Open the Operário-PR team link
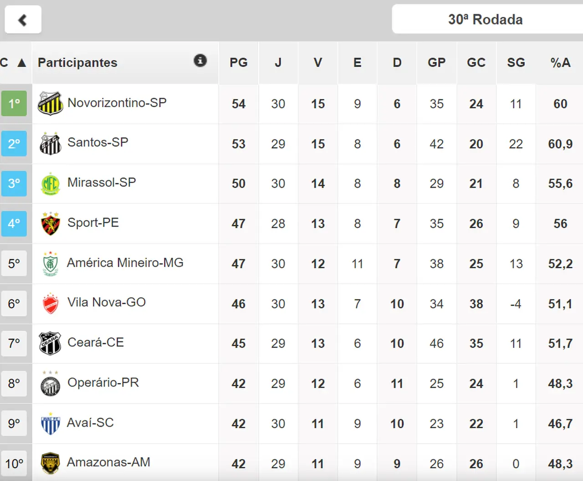The image size is (583, 481). (103, 383)
